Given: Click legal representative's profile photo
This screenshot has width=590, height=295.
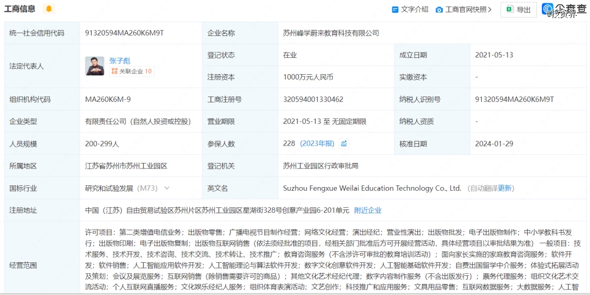Looking at the screenshot, I should pyautogui.click(x=95, y=66).
